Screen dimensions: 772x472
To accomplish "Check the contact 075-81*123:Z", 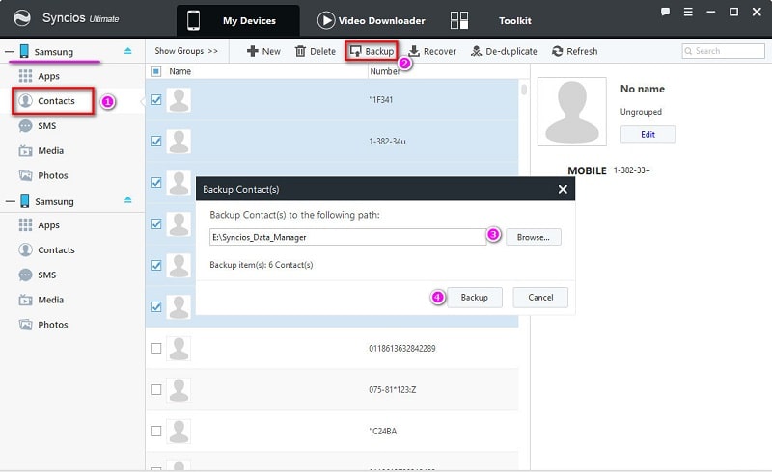I will click(156, 389).
